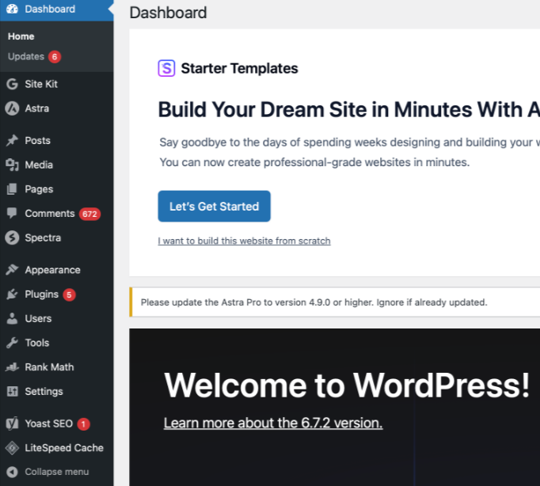Click the Updates count badge 6

[55, 57]
